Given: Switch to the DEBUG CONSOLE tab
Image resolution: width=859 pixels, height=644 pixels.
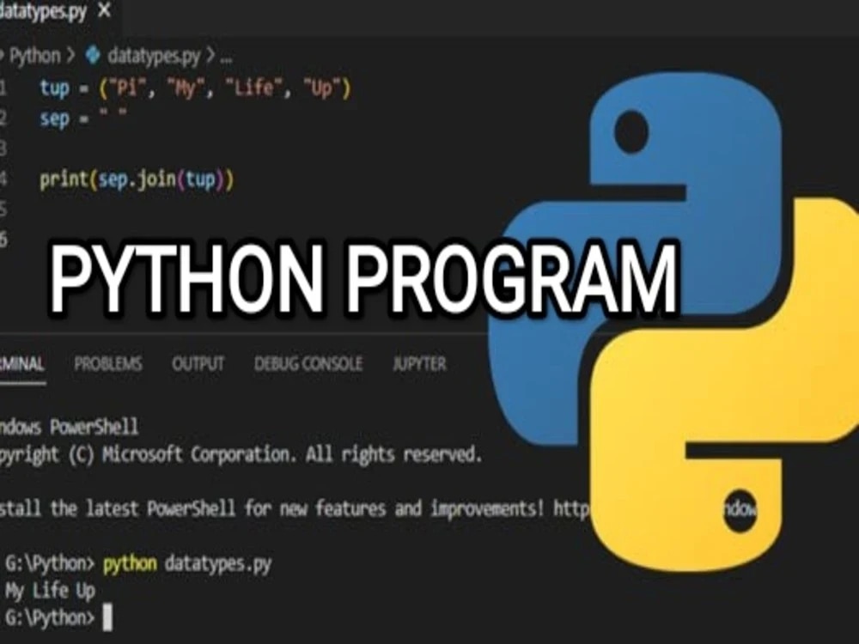Looking at the screenshot, I should (308, 364).
